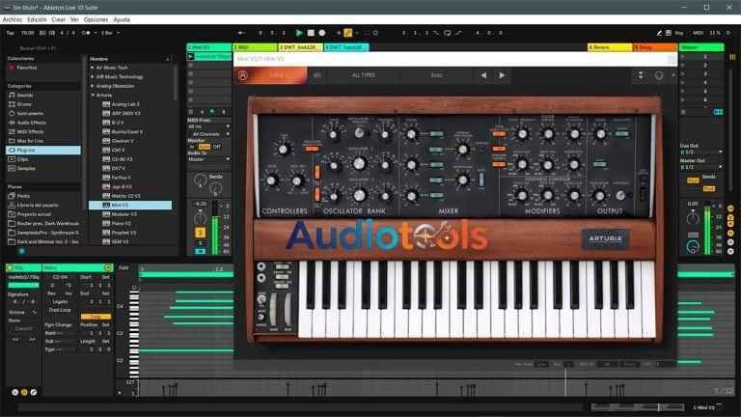
Task: Open the All Channels dropdown
Action: 208,134
